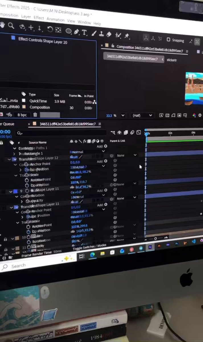Toggle the Graph Editor button in timeline
Screen dimensions: 203x342
(x=139, y=133)
